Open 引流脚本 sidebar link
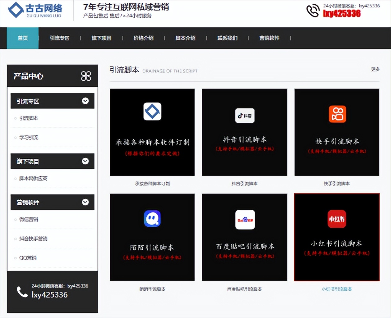Screen dimensions: 391x318 (29, 118)
